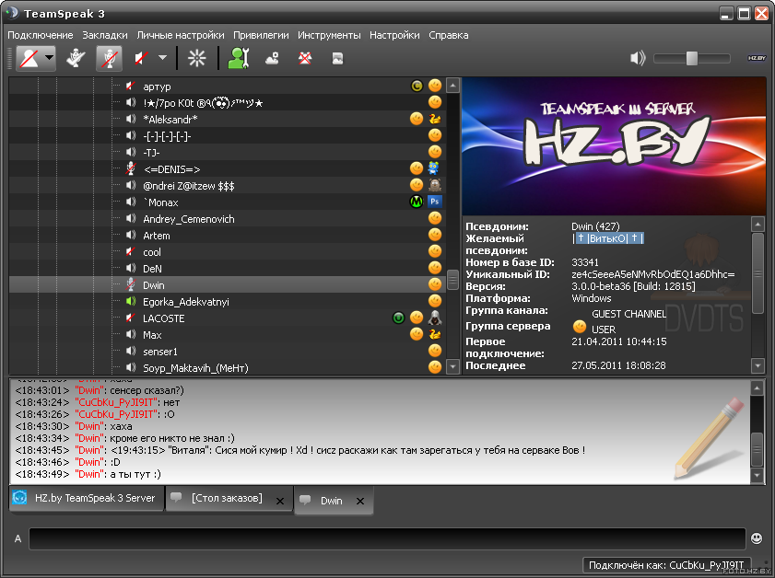Toggle the mute microphone toolbar button
This screenshot has height=578, width=775.
(x=109, y=58)
